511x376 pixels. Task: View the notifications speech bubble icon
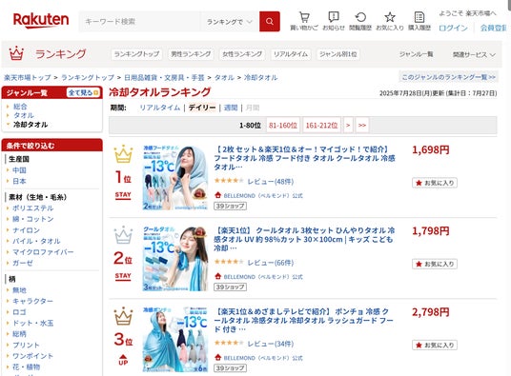click(x=334, y=17)
